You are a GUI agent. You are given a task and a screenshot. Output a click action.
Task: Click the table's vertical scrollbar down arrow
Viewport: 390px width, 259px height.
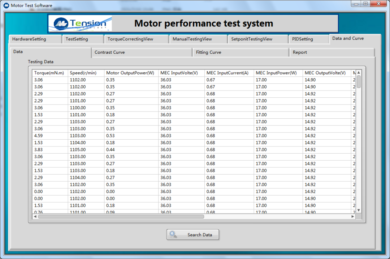(x=359, y=210)
